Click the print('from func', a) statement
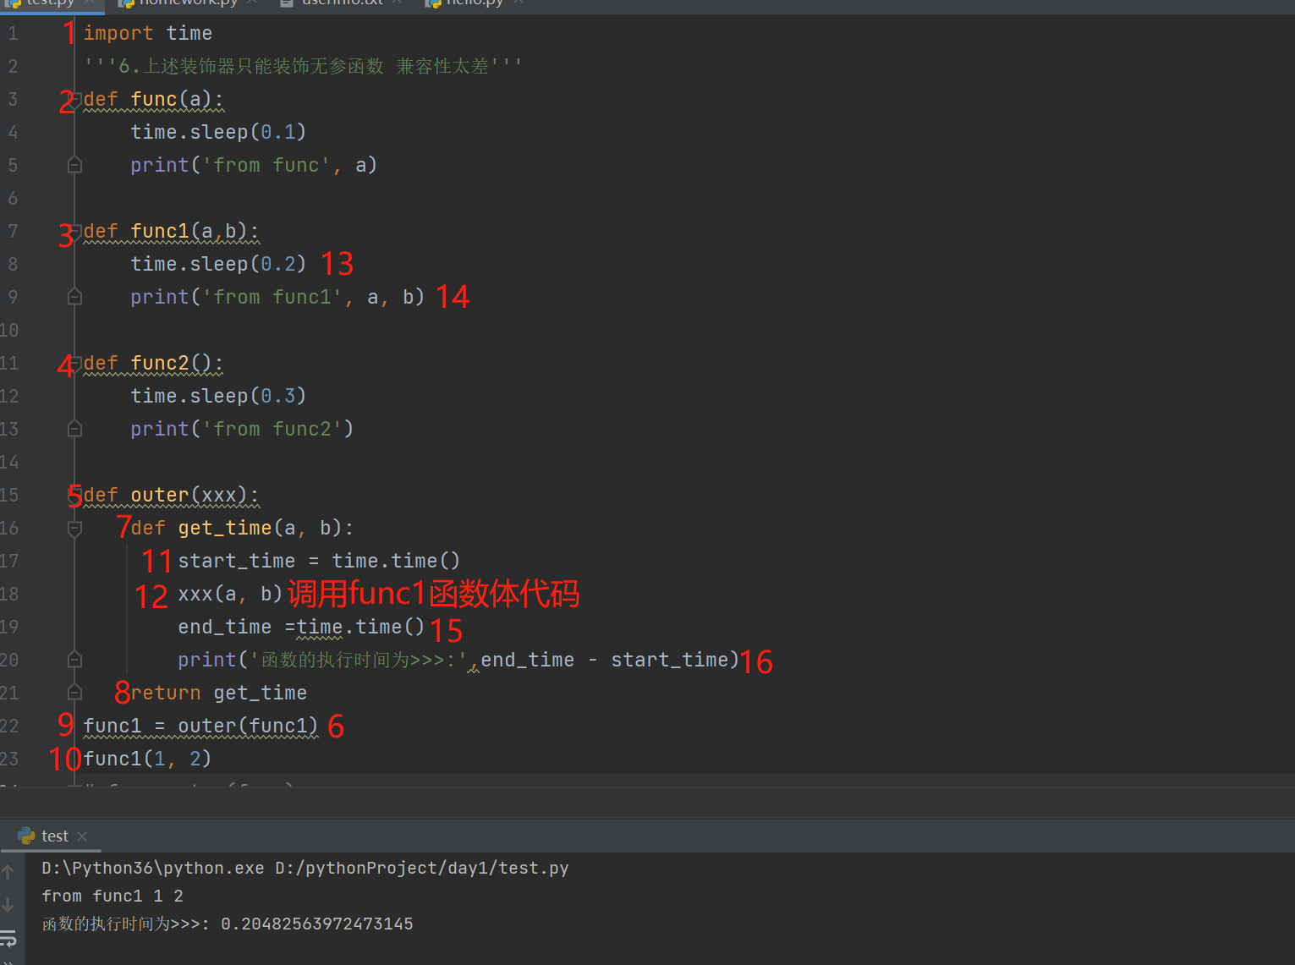Viewport: 1295px width, 965px height. click(x=254, y=165)
